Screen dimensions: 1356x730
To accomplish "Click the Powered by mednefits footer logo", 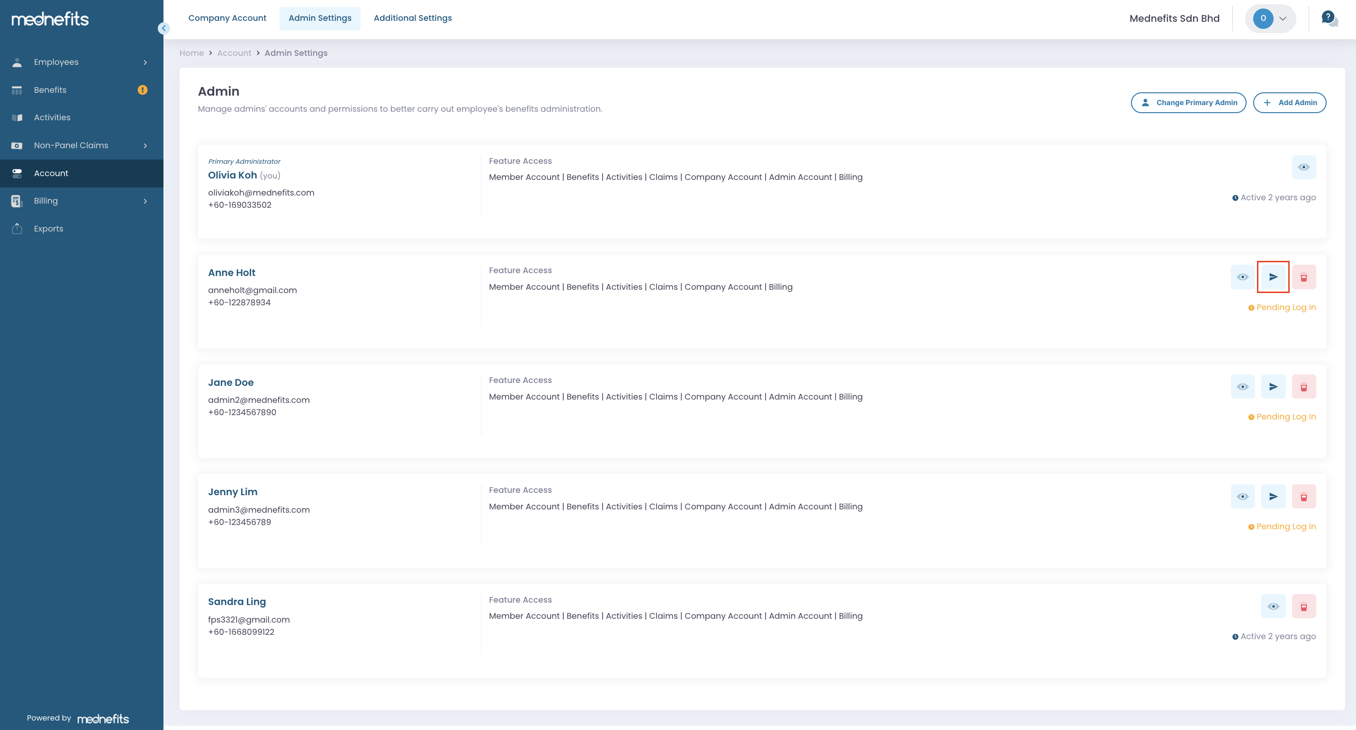I will click(x=103, y=719).
